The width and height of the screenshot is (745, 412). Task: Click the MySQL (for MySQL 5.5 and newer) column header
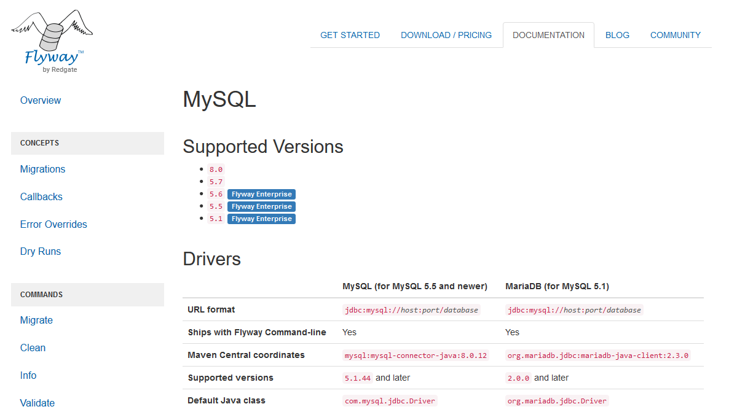click(415, 286)
